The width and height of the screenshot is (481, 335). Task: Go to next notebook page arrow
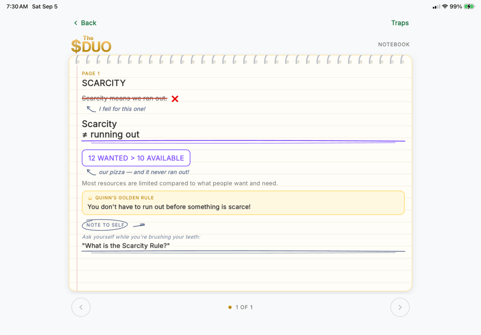click(x=400, y=307)
